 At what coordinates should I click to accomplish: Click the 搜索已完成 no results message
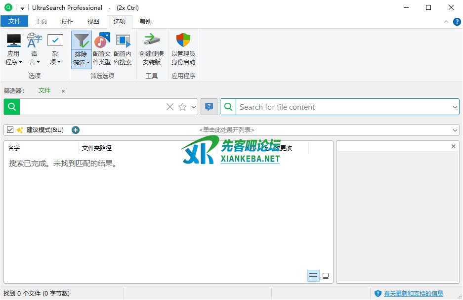click(63, 164)
